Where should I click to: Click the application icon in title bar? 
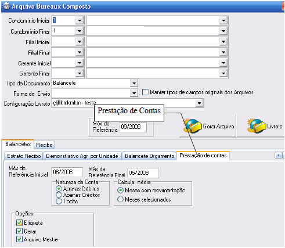click(6, 6)
